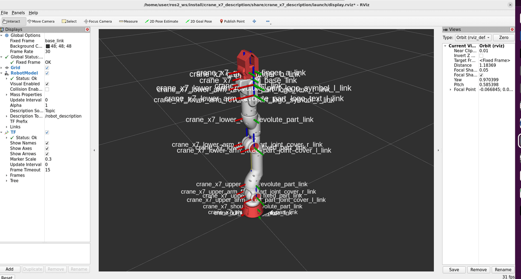Click the Alpha value 1
Image resolution: width=521 pixels, height=279 pixels.
(x=46, y=105)
